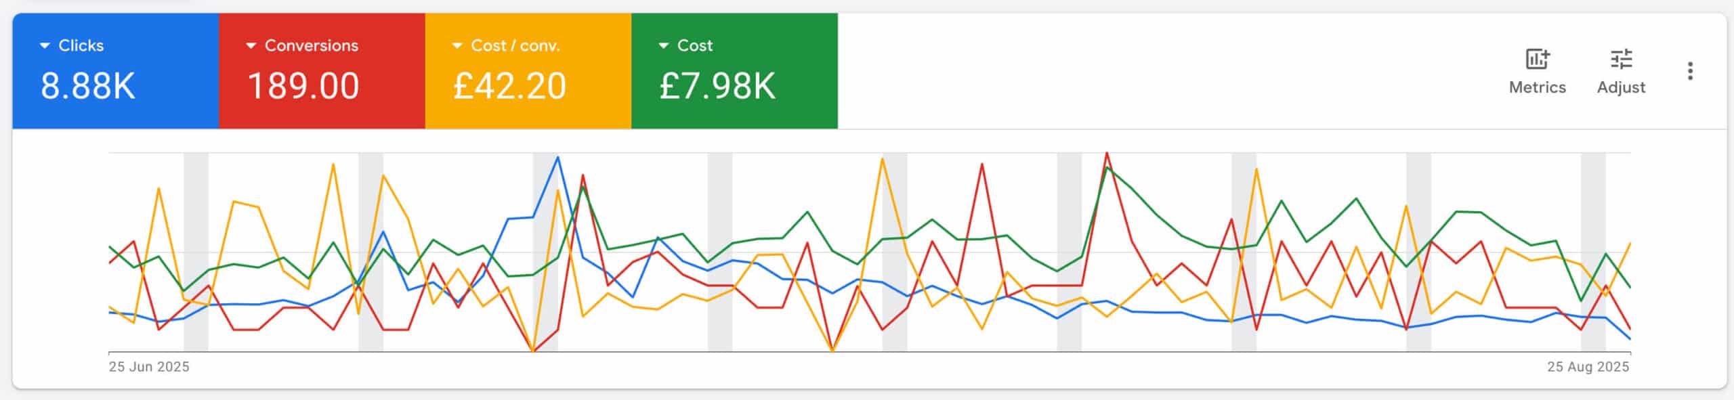This screenshot has width=1734, height=400.
Task: Select the blue Clicks scorecard value 8.88K
Action: [x=88, y=87]
